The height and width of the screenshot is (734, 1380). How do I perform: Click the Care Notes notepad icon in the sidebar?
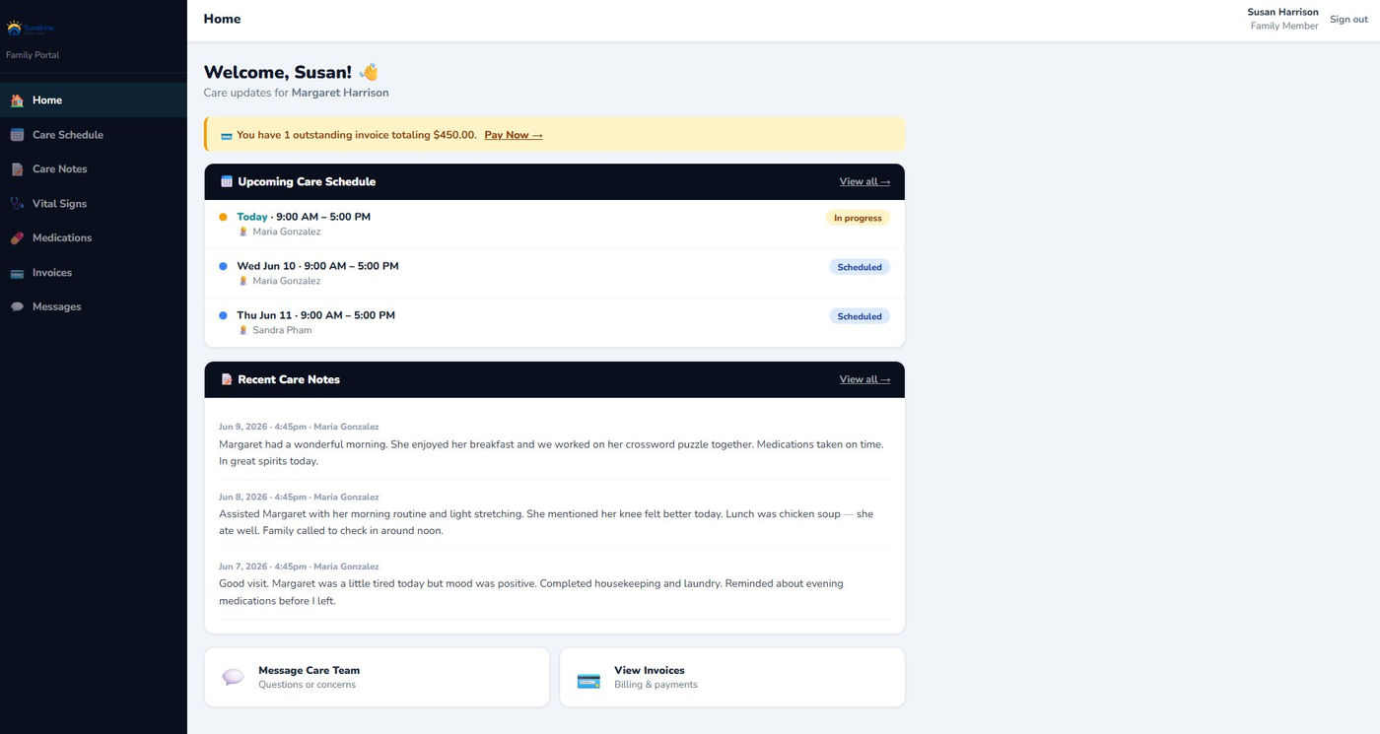coord(17,169)
